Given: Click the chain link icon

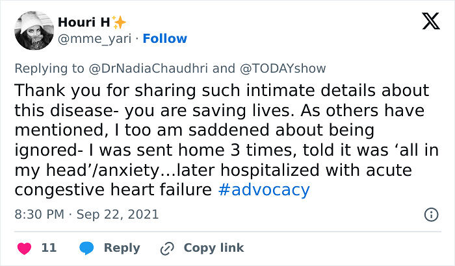Looking at the screenshot, I should 167,248.
